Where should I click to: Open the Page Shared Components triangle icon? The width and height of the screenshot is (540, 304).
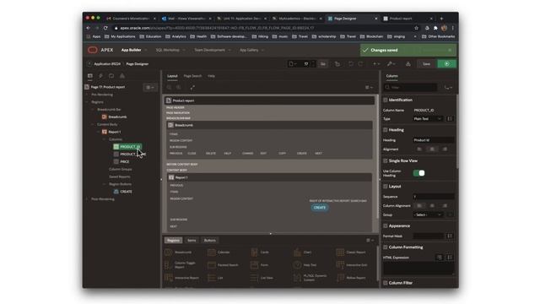[121, 76]
